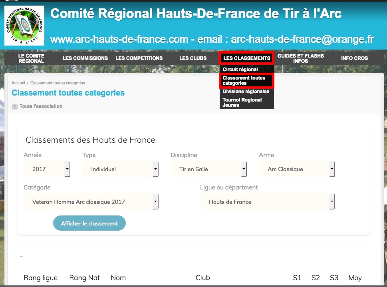The image size is (387, 287).
Task: Click the Moy column header
Action: tap(355, 278)
